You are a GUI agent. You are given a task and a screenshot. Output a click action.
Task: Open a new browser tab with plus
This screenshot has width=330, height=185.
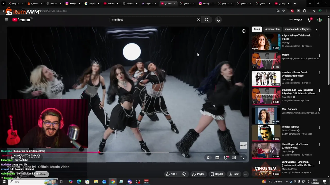(295, 4)
